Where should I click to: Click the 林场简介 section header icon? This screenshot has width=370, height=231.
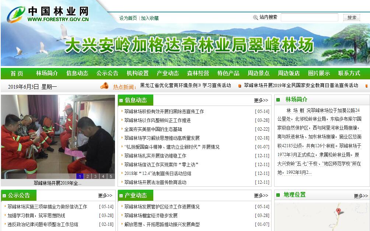tap(279, 100)
